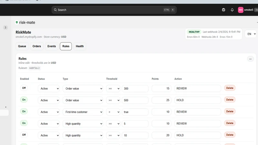Click the smoke5.myshopify.com store text
Viewport: 258px width, 145px height.
pos(29,37)
